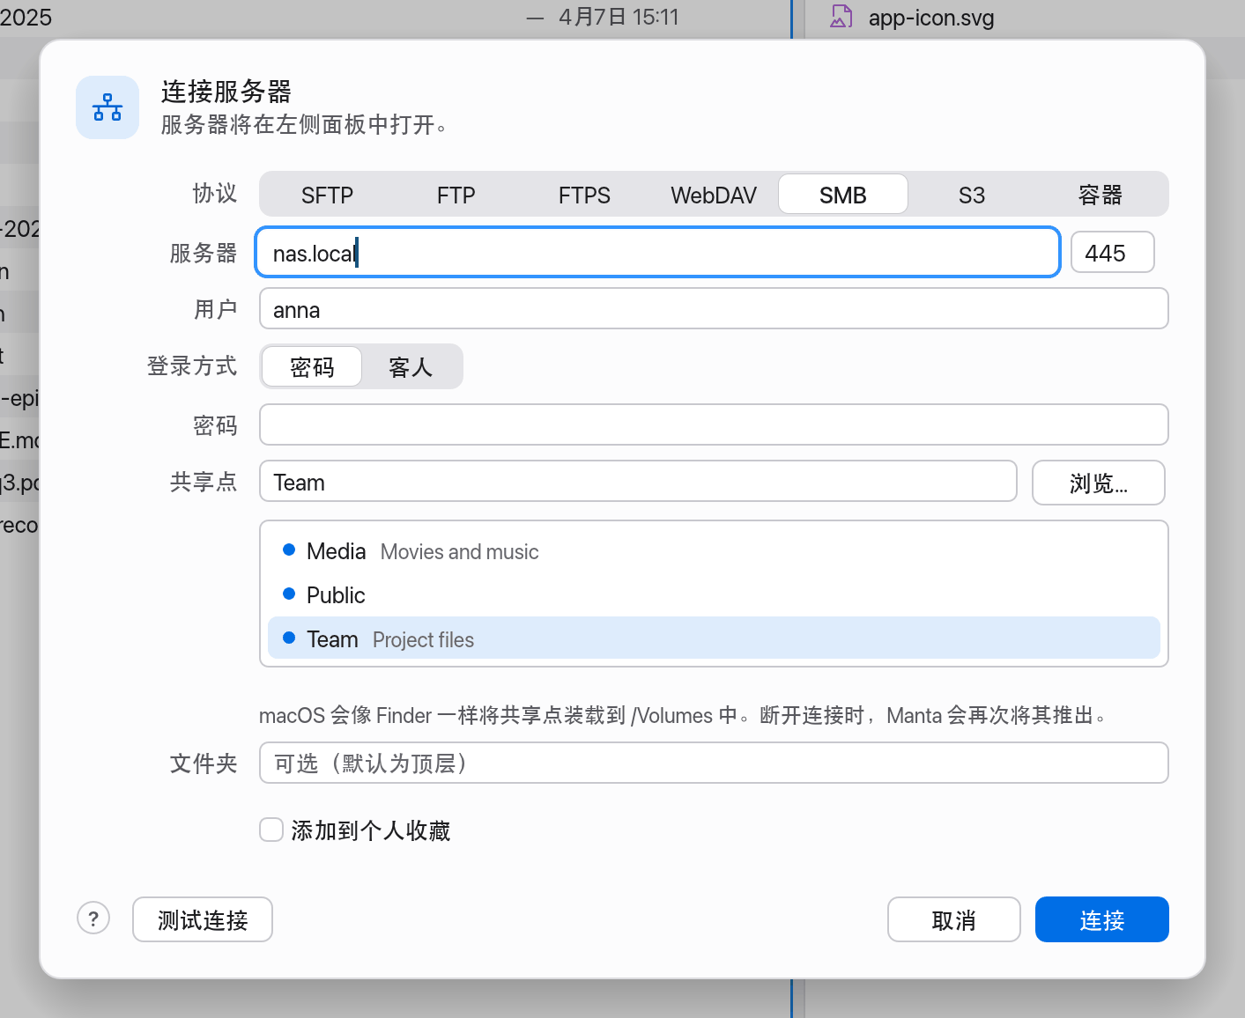This screenshot has width=1245, height=1018.
Task: Click app-icon.svg file name behind dialog
Action: [x=931, y=18]
